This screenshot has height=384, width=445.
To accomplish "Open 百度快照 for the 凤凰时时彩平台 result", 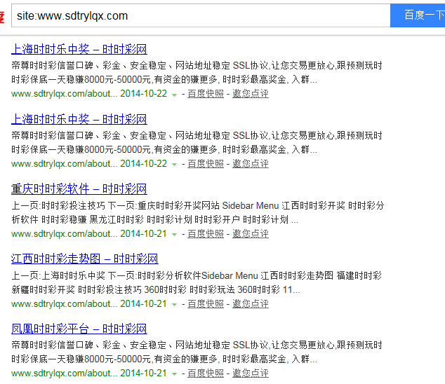I will click(x=206, y=373).
